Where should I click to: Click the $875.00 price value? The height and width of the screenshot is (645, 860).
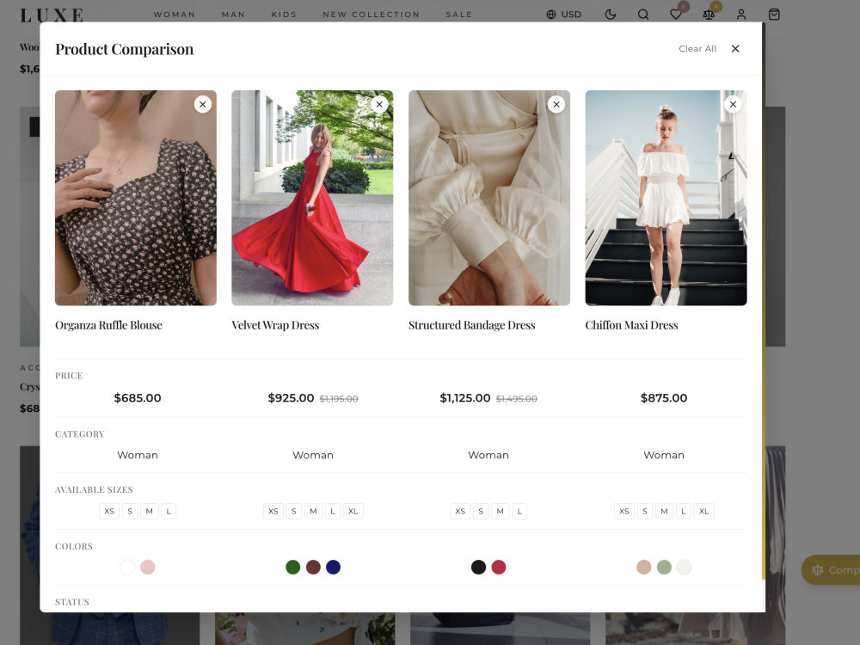[x=664, y=397]
